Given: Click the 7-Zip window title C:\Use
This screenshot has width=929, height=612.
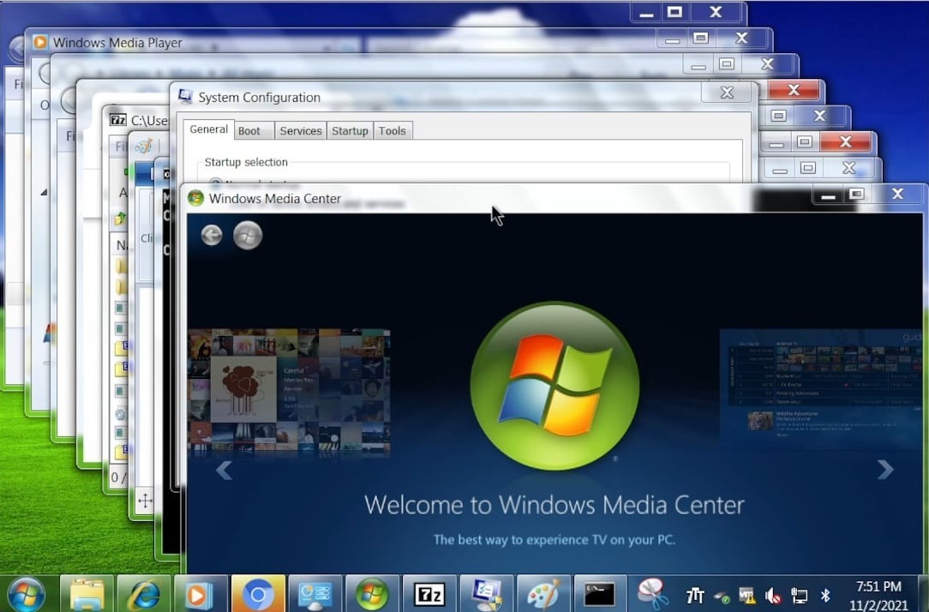Looking at the screenshot, I should pyautogui.click(x=149, y=120).
